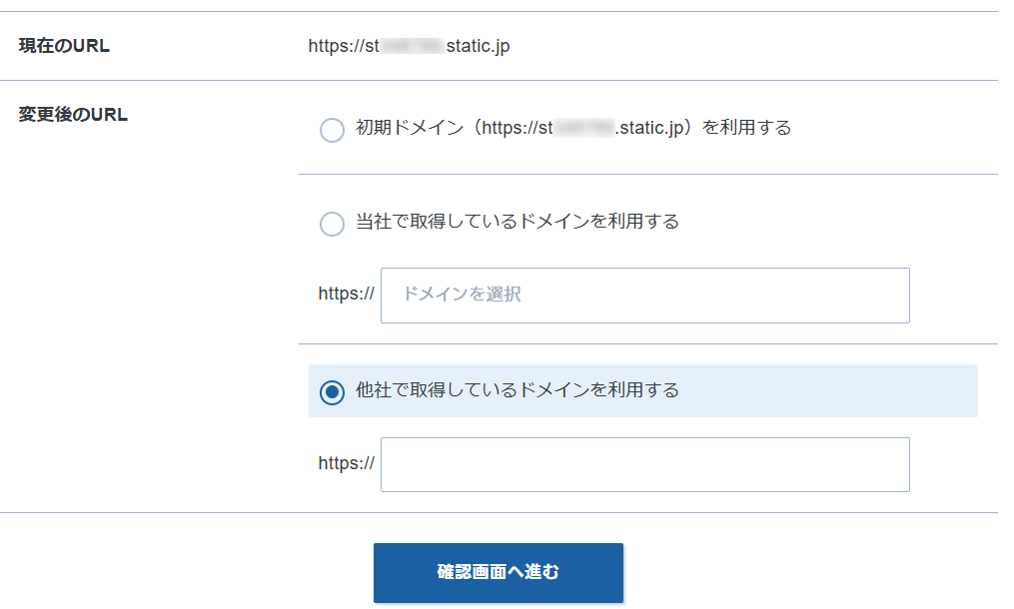Select the 初期ドメイン radio button

pos(332,130)
